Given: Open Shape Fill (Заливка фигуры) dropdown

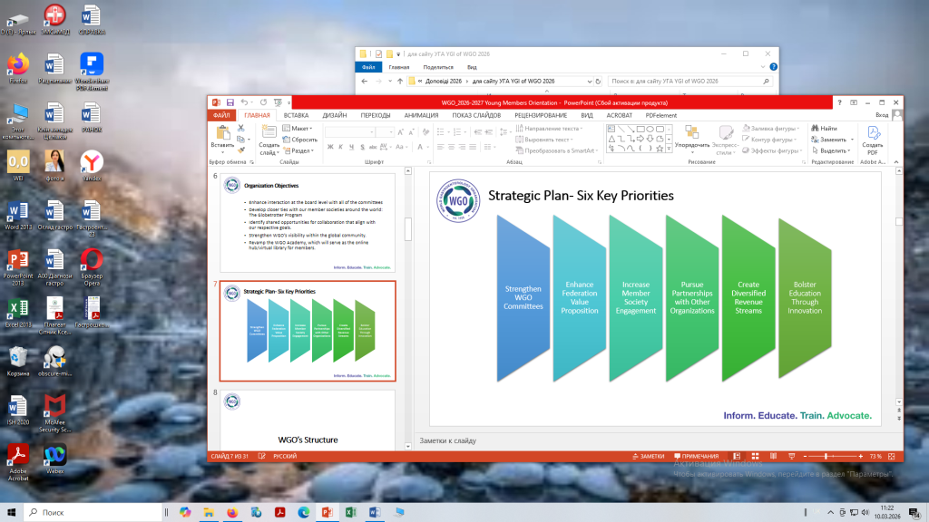Looking at the screenshot, I should [771, 129].
